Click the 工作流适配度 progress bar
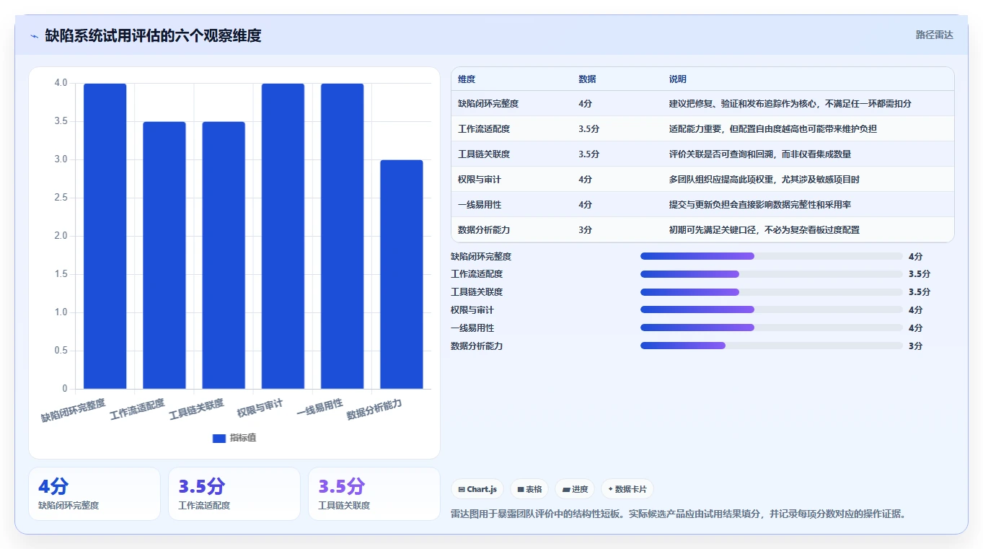This screenshot has height=549, width=983. click(x=772, y=274)
